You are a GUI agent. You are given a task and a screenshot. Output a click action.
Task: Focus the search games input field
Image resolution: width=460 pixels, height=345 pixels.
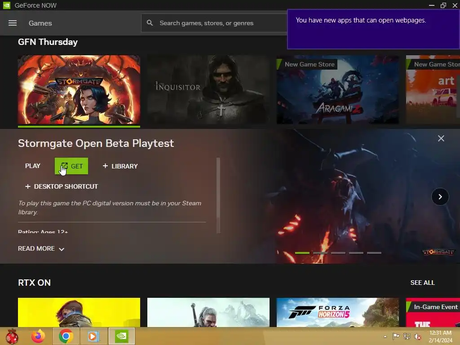point(214,23)
